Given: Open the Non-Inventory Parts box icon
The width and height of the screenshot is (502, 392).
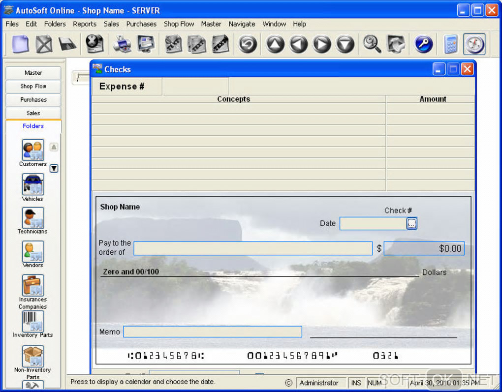Looking at the screenshot, I should pyautogui.click(x=32, y=356).
